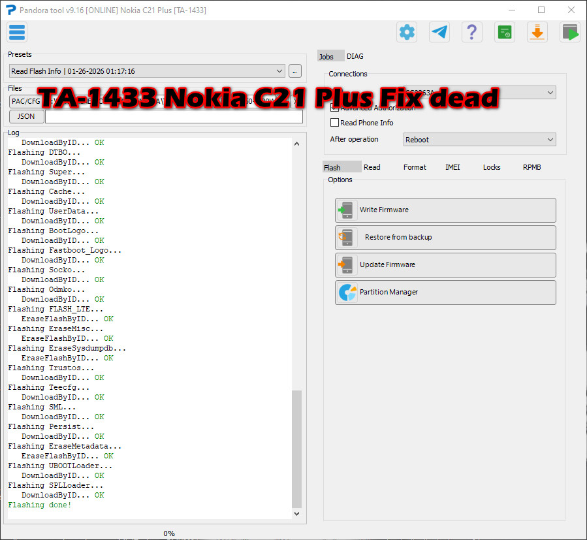Click the 'Flashing Fastboot_Logo...' log line
Image resolution: width=587 pixels, height=540 pixels.
click(65, 250)
